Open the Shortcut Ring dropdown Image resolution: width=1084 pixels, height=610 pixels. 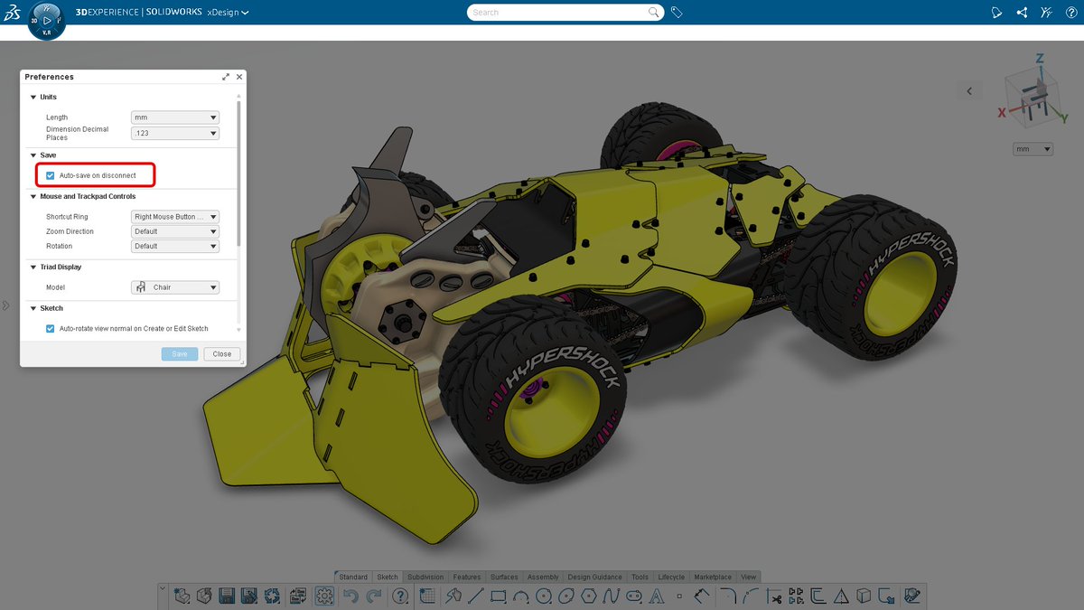click(x=175, y=217)
